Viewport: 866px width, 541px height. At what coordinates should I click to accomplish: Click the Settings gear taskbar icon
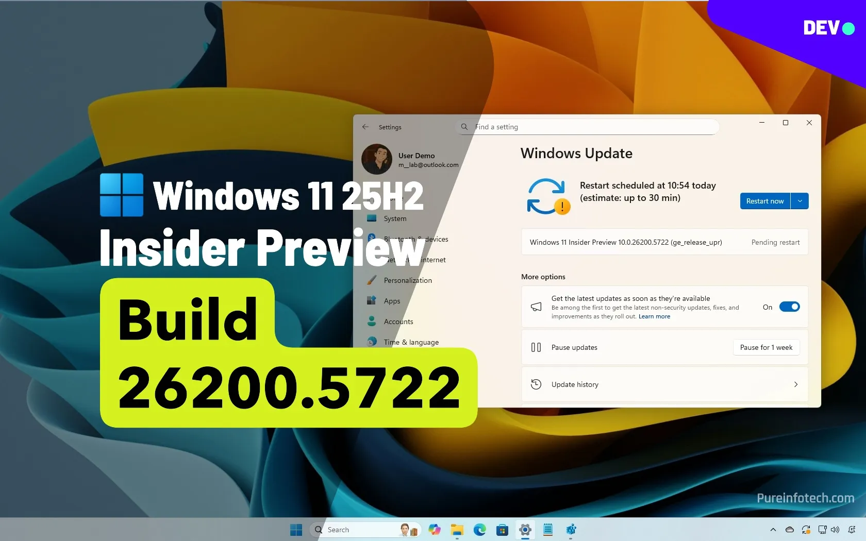click(x=525, y=530)
